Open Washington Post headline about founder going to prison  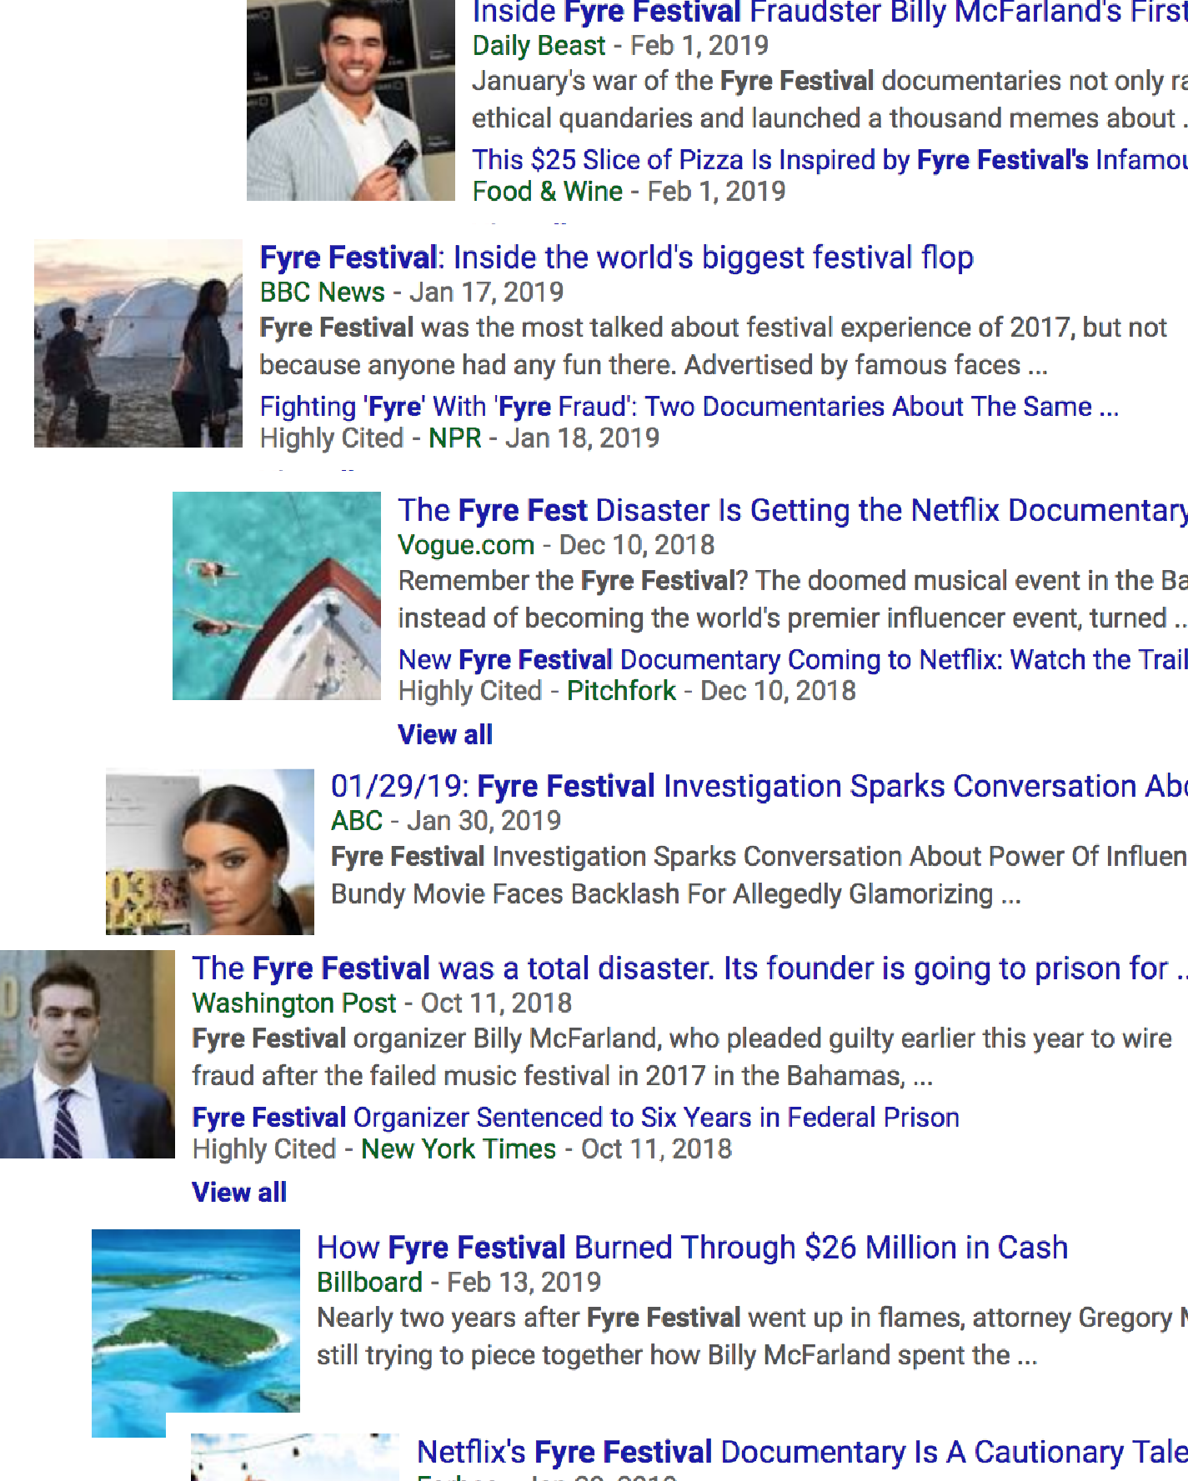tap(689, 968)
